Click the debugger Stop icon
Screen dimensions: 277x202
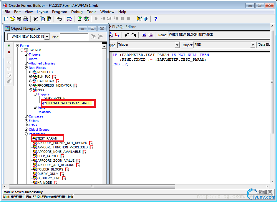[129, 19]
